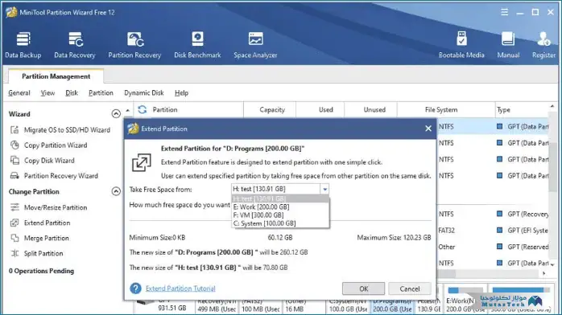Sort by the Capacity column header
Screen dimensions: 562x315
pyautogui.click(x=270, y=110)
